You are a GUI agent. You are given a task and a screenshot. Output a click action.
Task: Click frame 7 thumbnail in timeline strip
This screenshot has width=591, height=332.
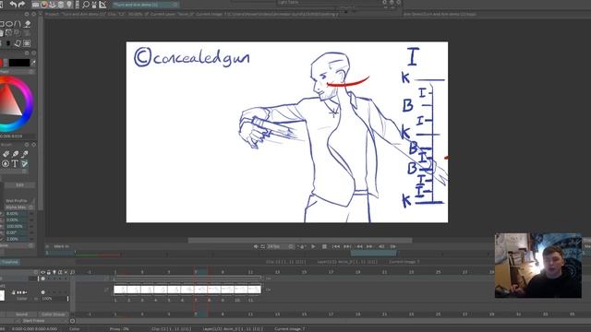click(200, 290)
